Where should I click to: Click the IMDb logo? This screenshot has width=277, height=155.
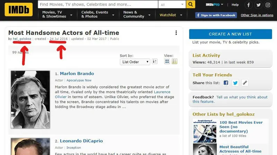pyautogui.click(x=19, y=10)
